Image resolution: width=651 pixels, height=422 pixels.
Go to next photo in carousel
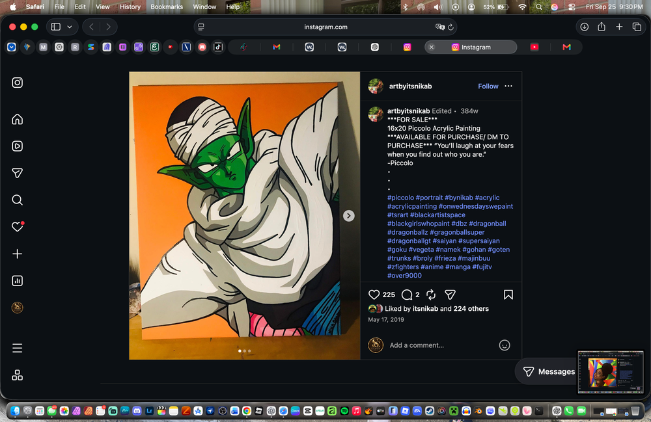click(x=349, y=216)
